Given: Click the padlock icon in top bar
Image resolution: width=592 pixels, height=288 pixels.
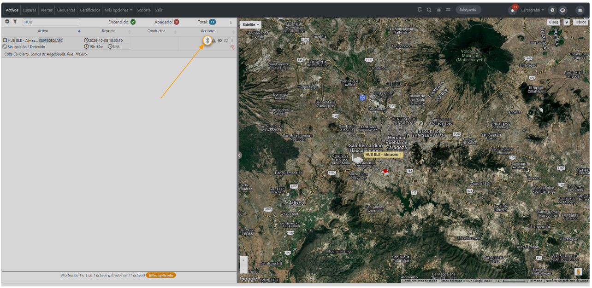Looking at the screenshot, I should click(438, 10).
